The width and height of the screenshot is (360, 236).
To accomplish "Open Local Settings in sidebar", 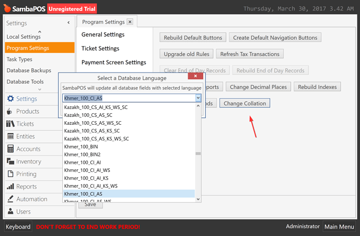I will 24,37.
